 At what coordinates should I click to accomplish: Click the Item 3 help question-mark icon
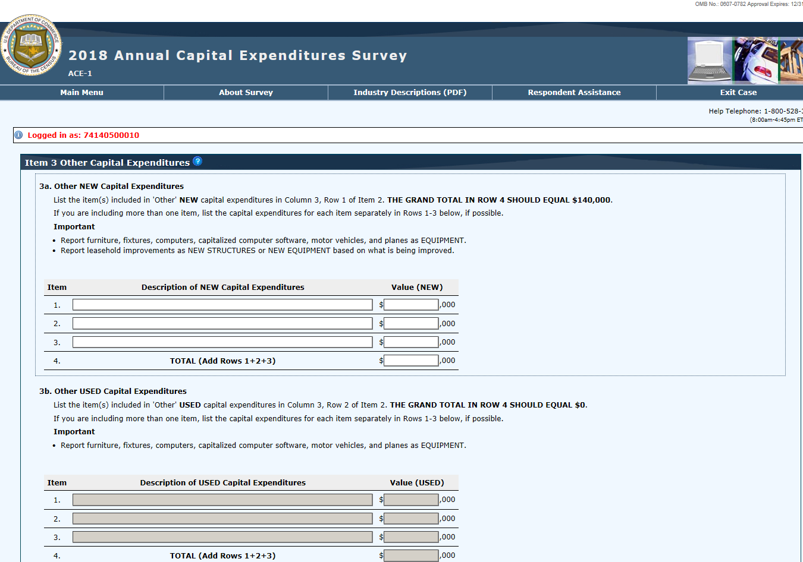197,161
